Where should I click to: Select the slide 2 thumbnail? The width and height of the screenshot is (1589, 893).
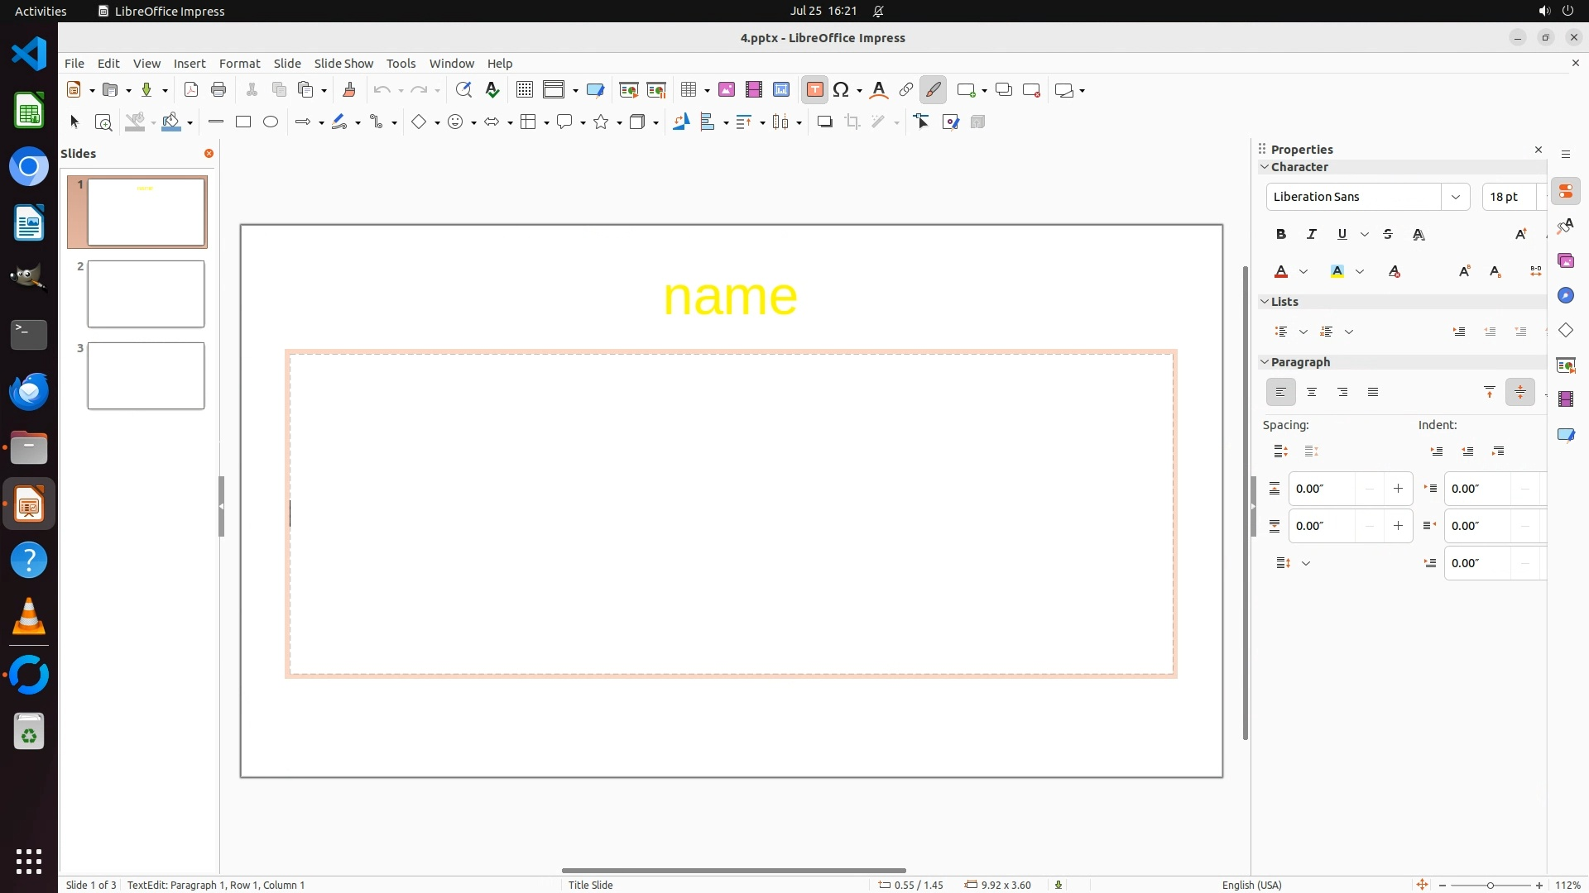click(146, 294)
